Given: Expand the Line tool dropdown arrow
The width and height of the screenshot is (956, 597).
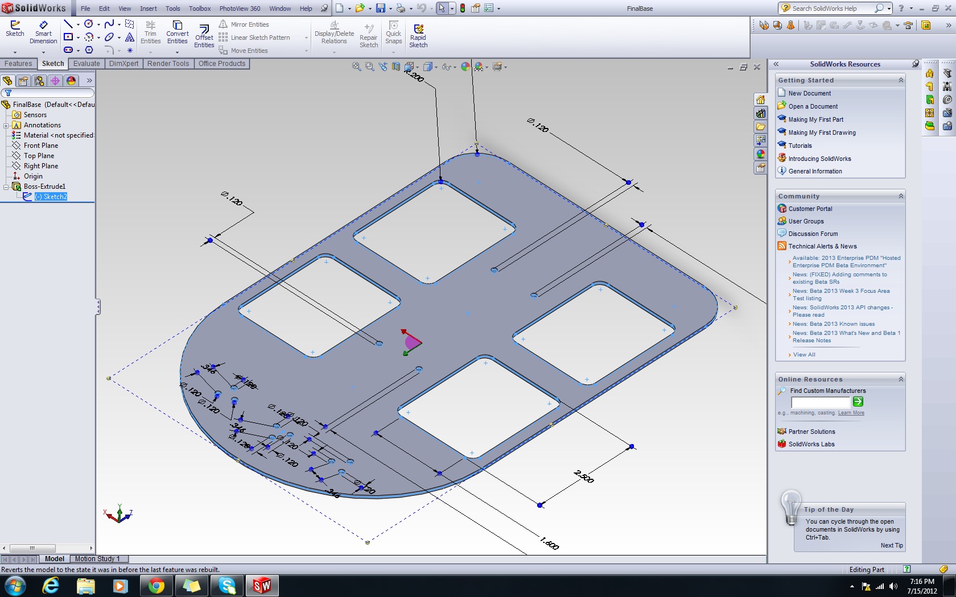Looking at the screenshot, I should tap(78, 24).
